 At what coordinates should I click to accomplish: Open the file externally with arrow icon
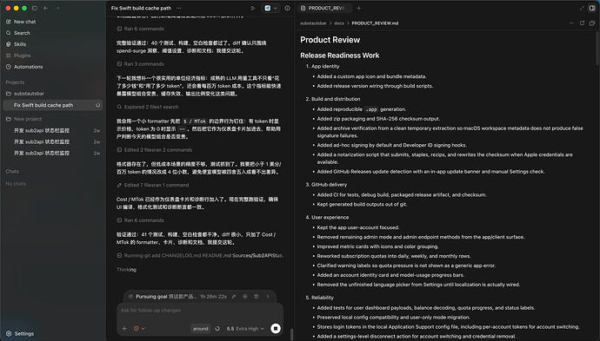(x=582, y=23)
